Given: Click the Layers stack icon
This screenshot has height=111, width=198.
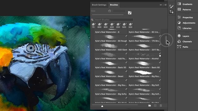Looking at the screenshot, I should pos(179,36).
